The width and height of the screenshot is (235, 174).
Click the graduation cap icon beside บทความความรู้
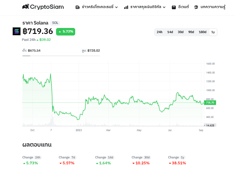click(196, 7)
